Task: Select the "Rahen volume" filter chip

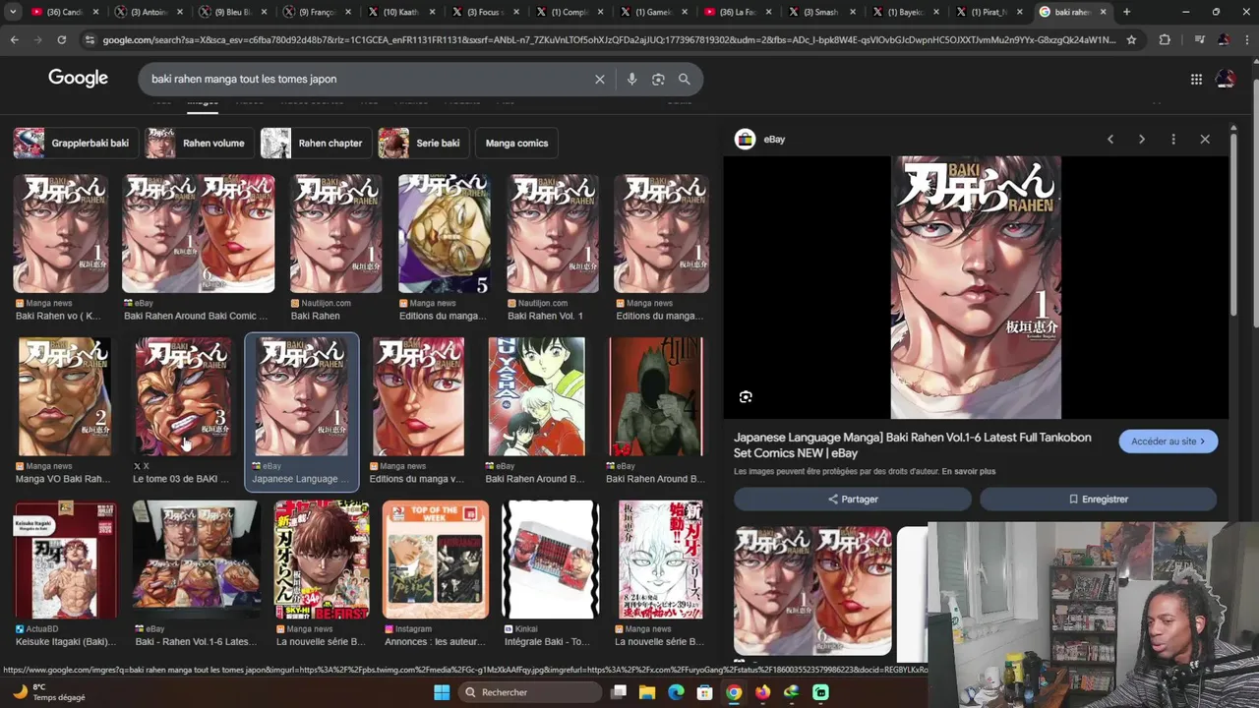Action: 200,143
